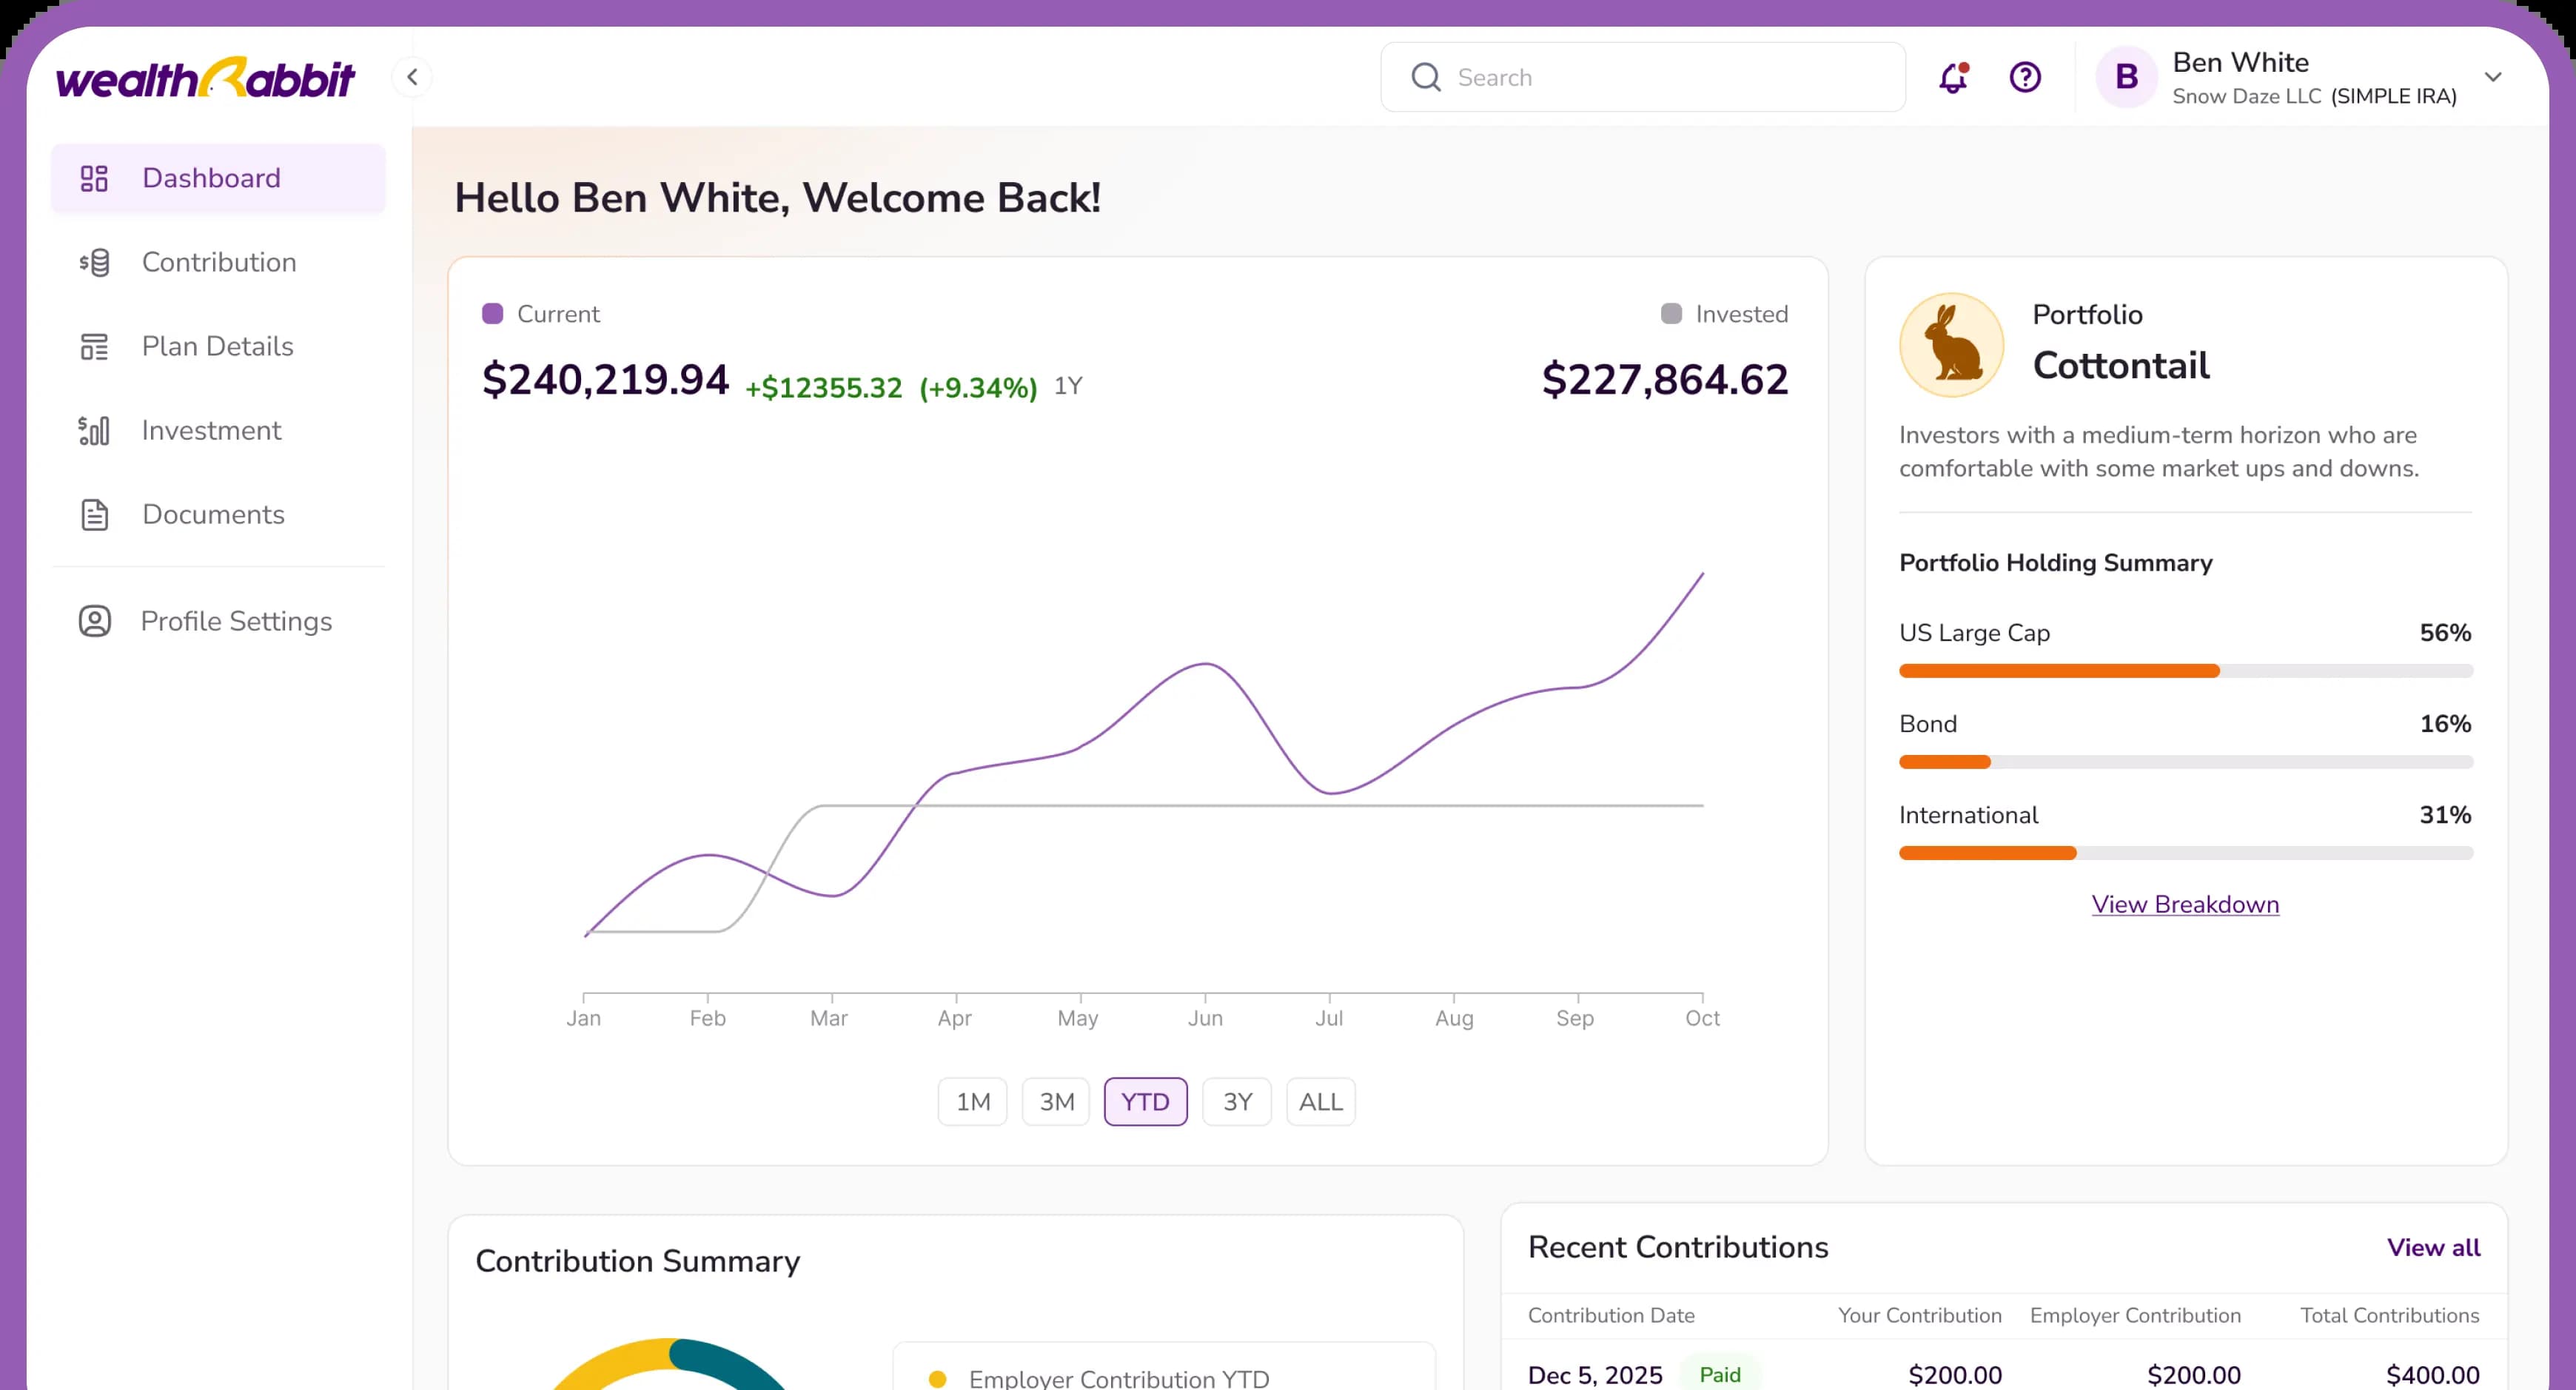
Task: Open the Dashboard grid icon
Action: click(x=94, y=178)
